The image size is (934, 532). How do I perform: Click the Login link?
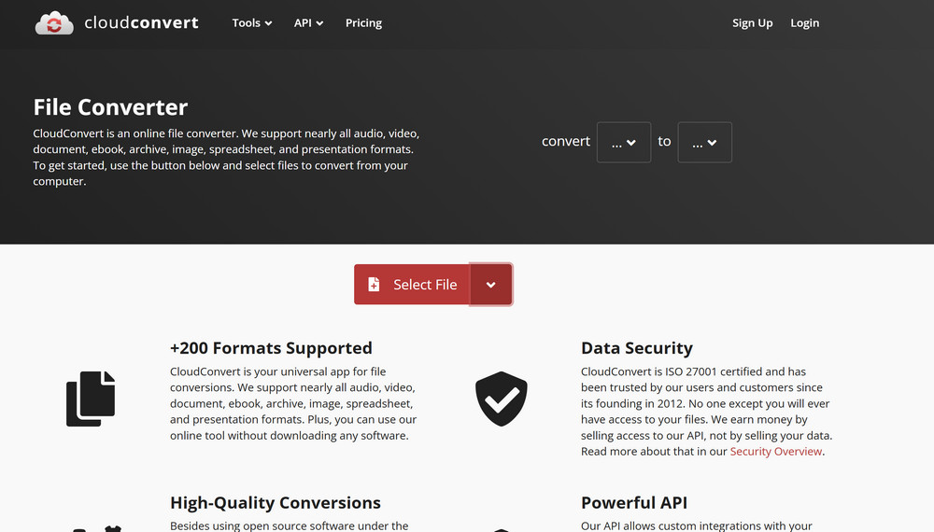(805, 22)
